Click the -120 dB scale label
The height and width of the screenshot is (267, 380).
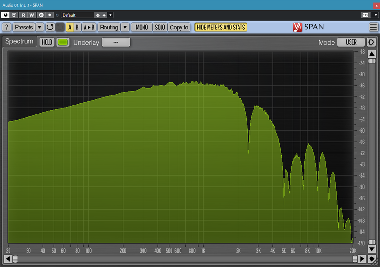tap(361, 243)
